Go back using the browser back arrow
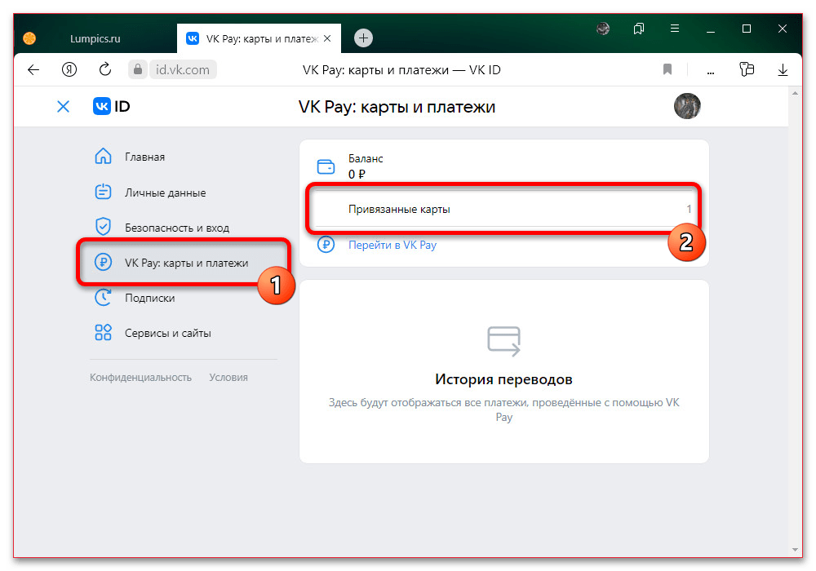Viewport: 816px width, 571px height. 33,69
